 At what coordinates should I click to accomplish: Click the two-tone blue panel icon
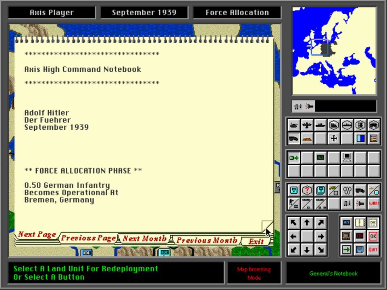(360, 139)
